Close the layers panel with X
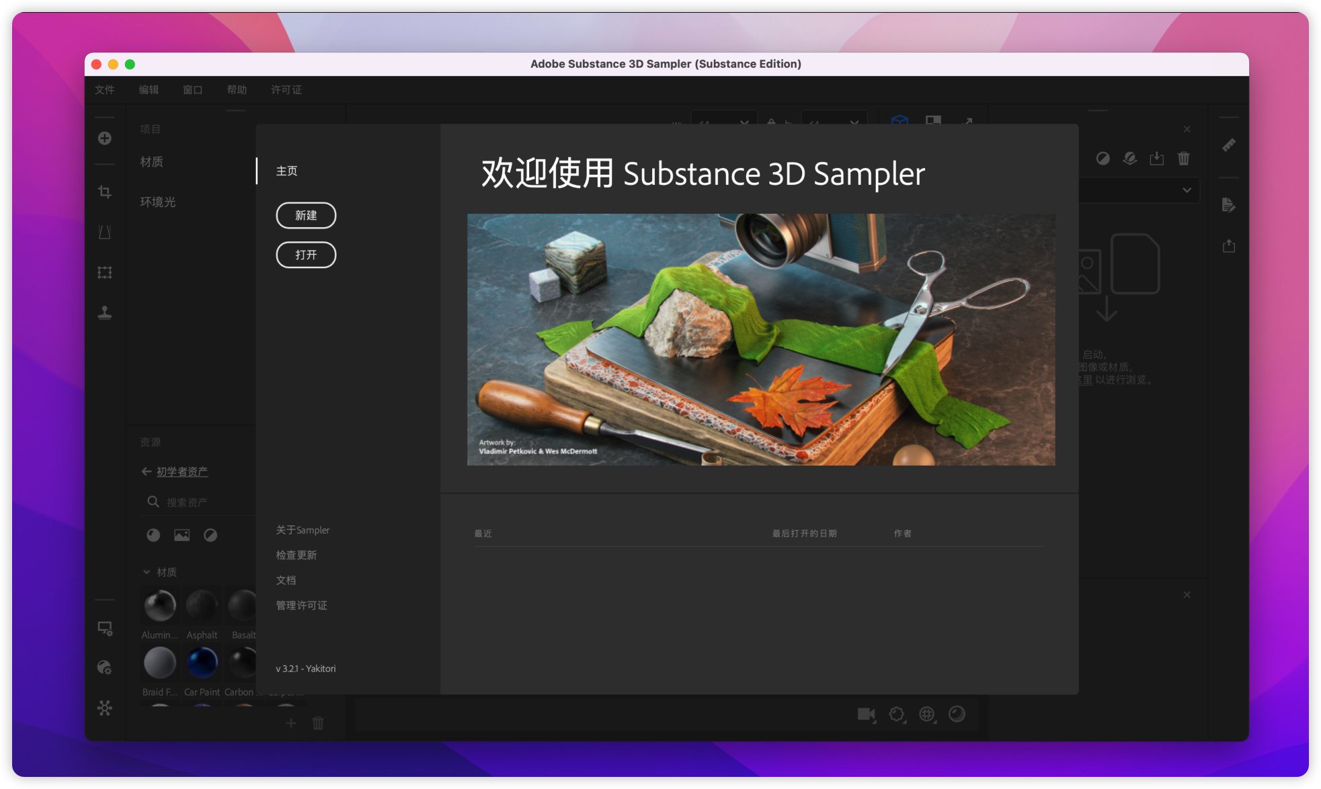This screenshot has width=1321, height=789. click(1187, 129)
